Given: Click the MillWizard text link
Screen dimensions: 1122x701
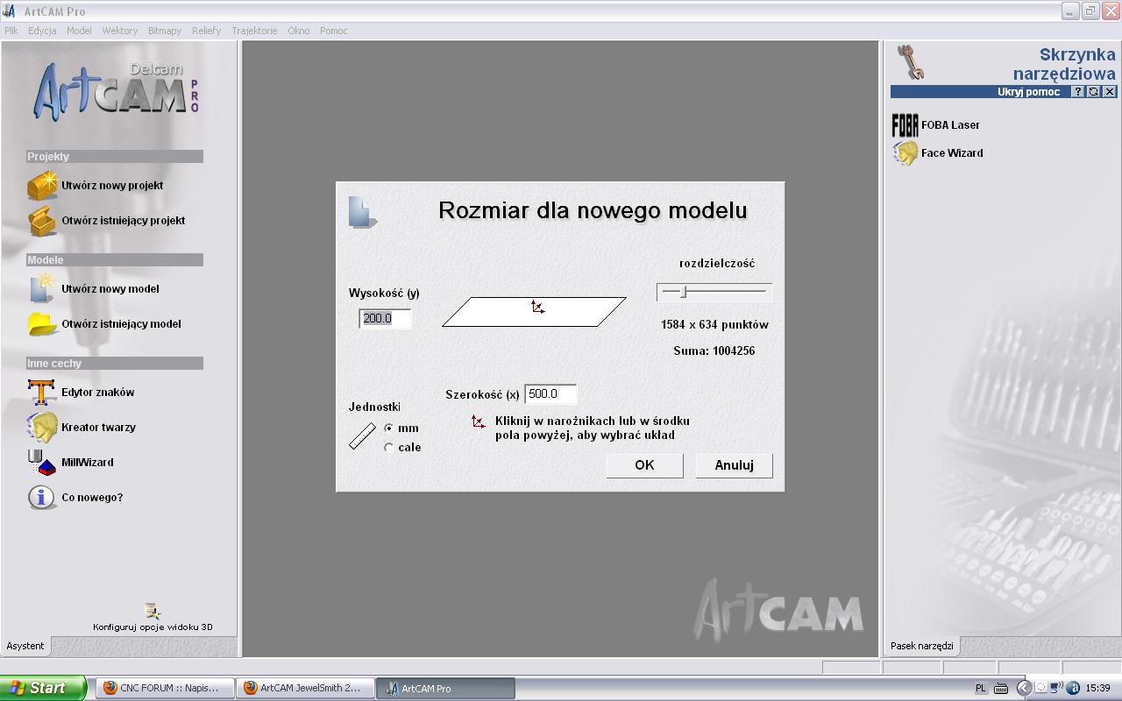Looking at the screenshot, I should coord(88,463).
